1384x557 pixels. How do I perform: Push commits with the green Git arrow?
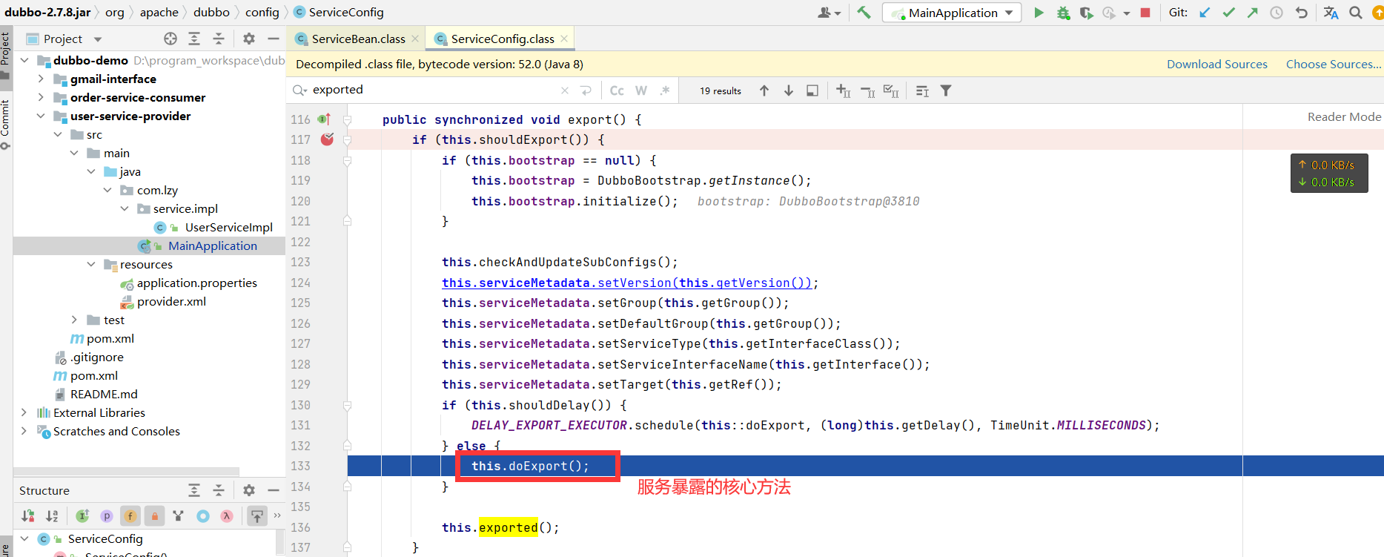[x=1252, y=13]
